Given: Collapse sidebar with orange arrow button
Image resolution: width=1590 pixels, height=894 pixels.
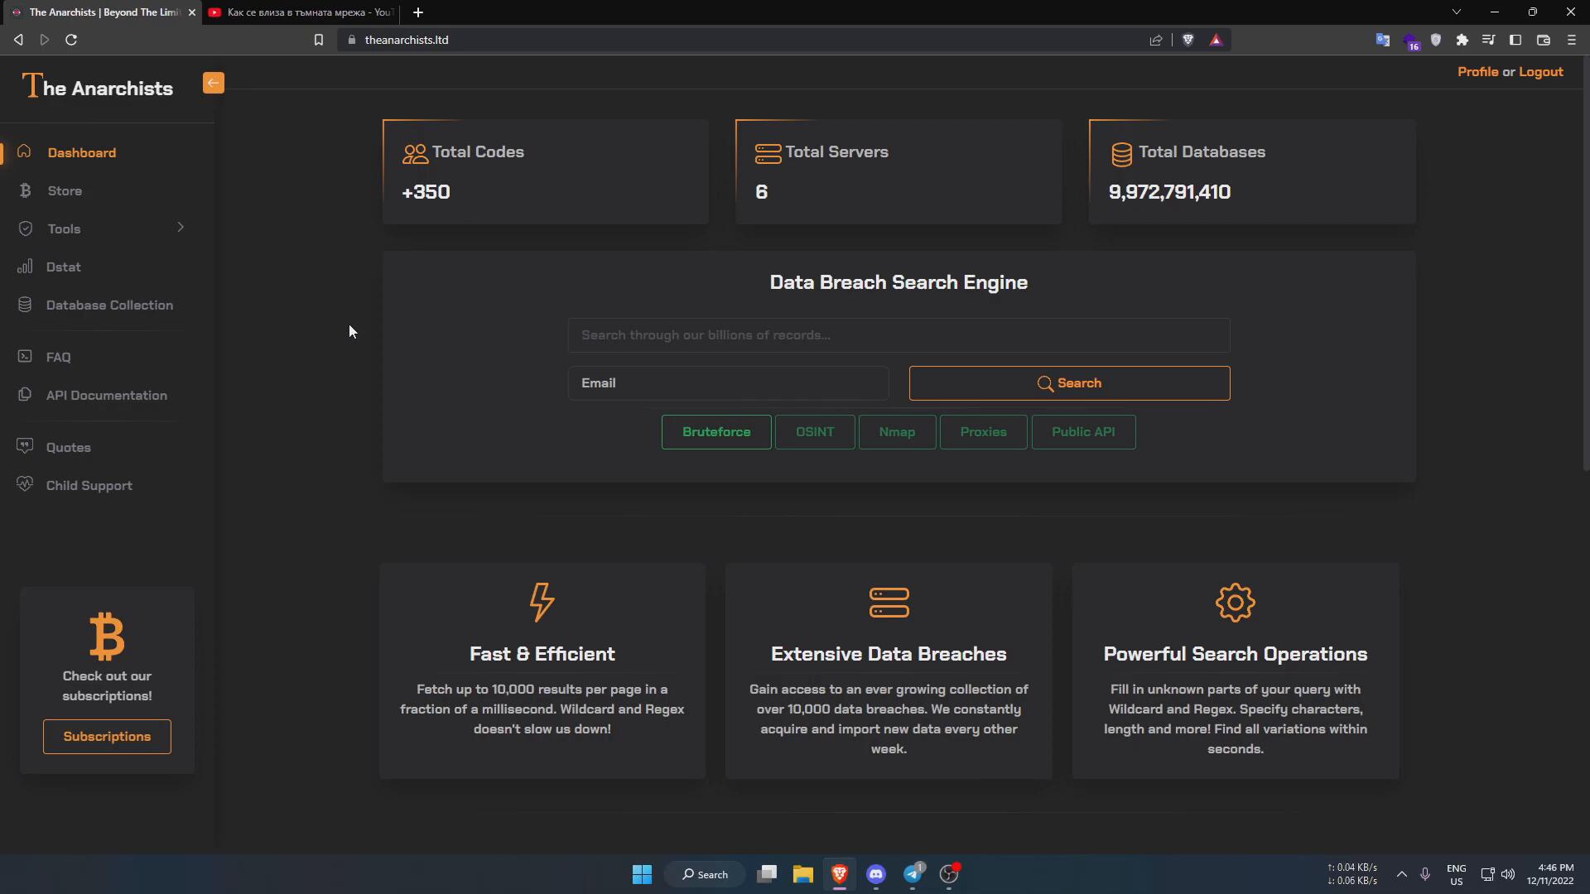Looking at the screenshot, I should (x=213, y=83).
